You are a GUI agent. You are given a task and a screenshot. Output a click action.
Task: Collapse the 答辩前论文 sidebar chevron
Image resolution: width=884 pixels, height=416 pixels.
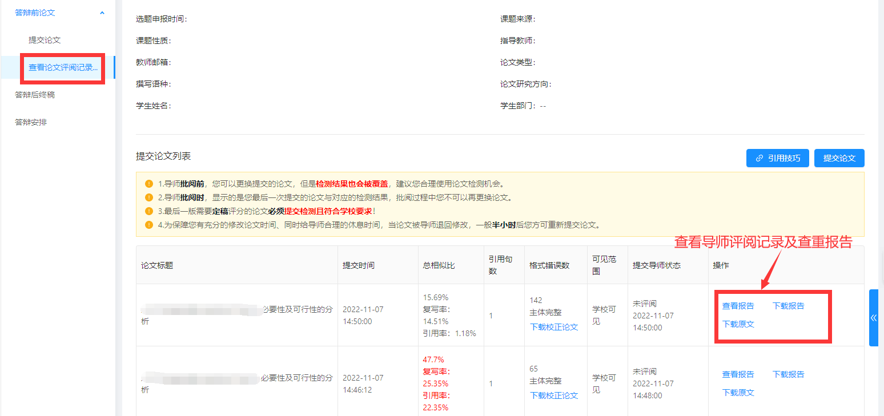pos(102,13)
